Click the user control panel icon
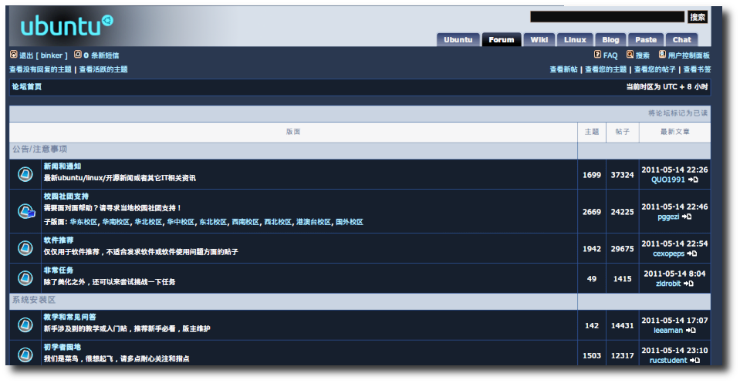Screen dimensions: 740x383 [663, 55]
